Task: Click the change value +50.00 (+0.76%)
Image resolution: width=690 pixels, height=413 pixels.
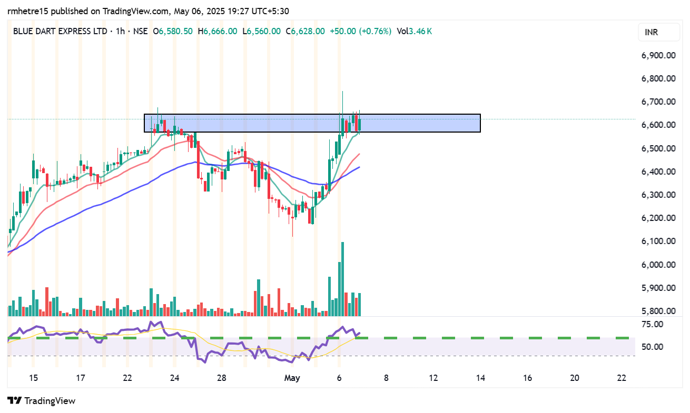Action: [x=361, y=32]
